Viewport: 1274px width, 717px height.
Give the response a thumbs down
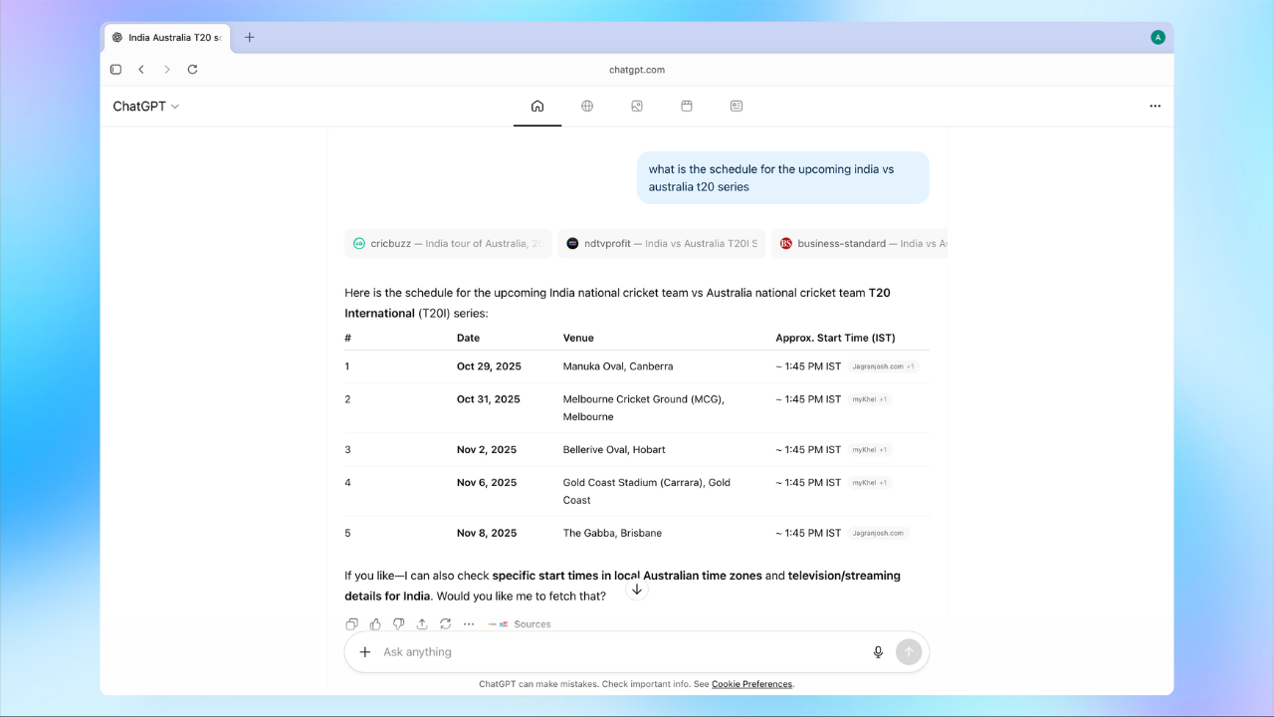coord(398,624)
